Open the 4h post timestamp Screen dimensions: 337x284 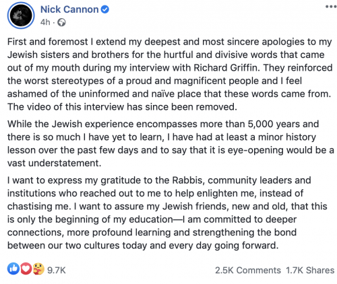pos(45,22)
